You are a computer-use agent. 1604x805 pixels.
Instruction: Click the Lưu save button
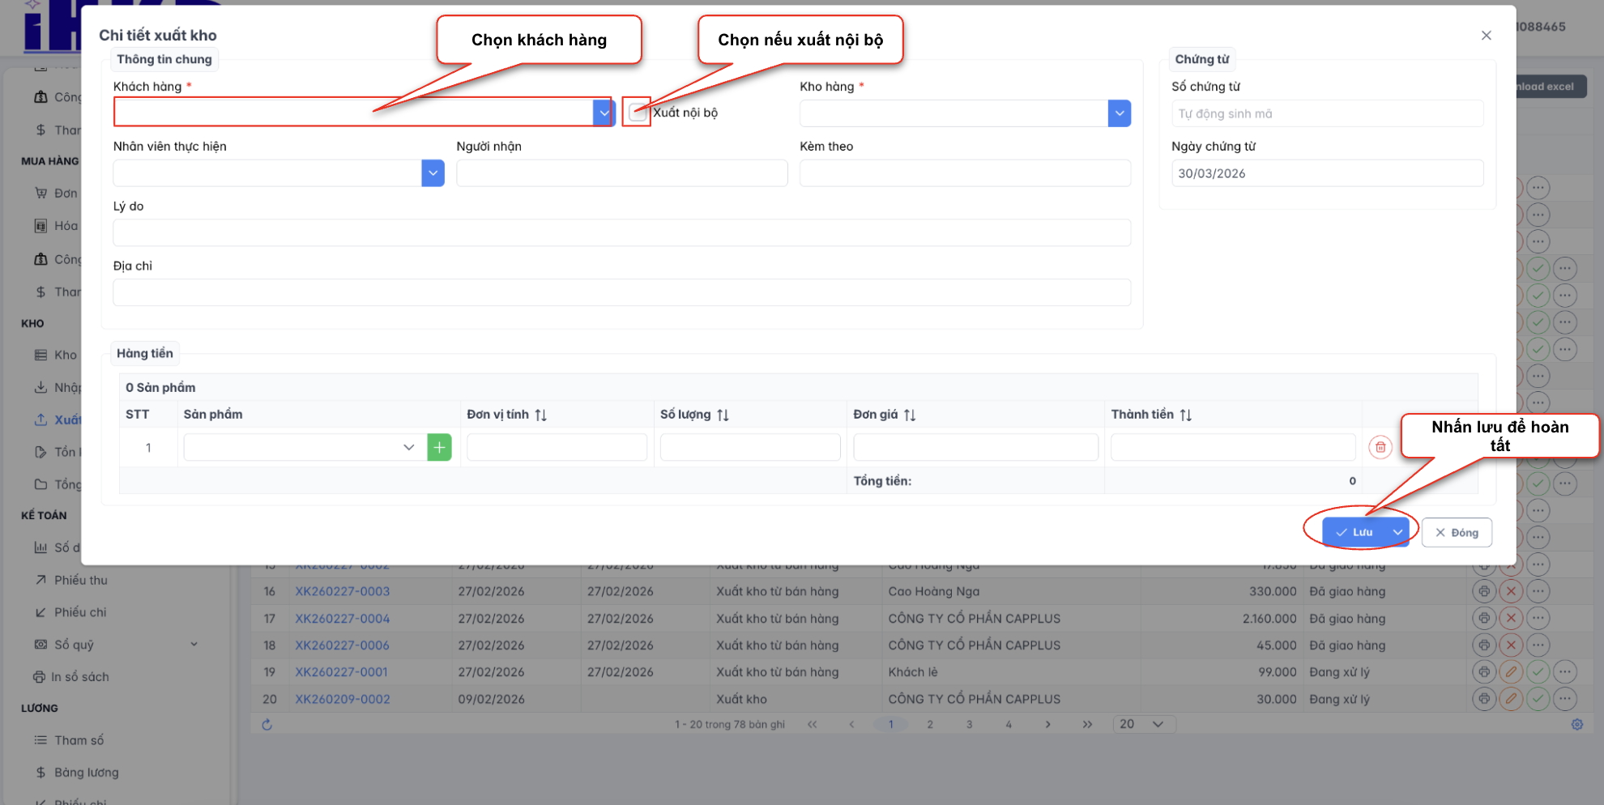(1354, 532)
